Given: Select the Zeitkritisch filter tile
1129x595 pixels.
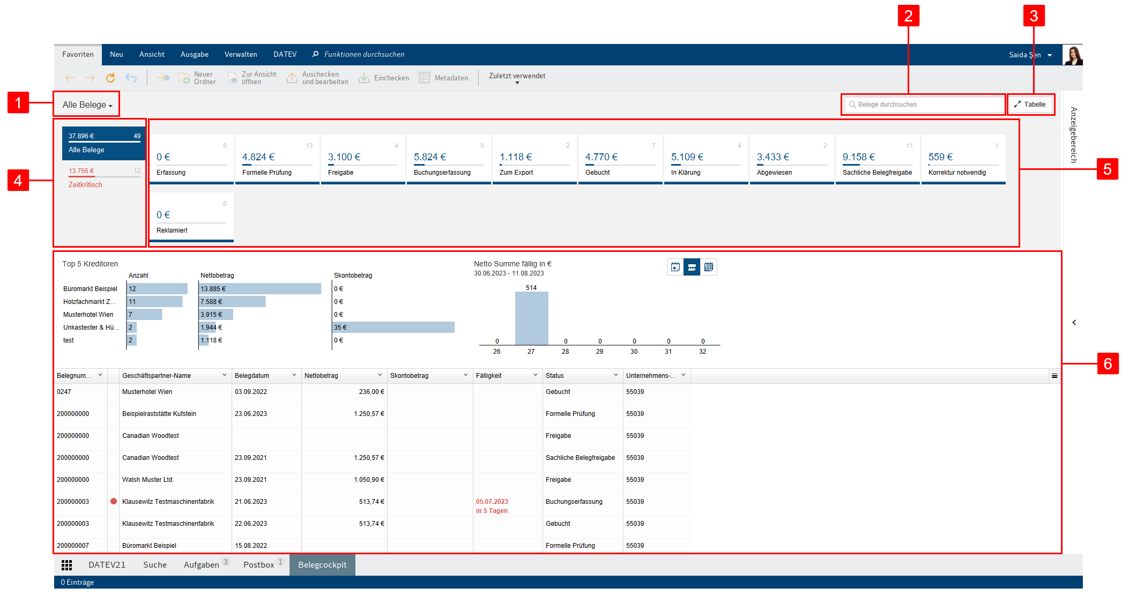Looking at the screenshot, I should coord(104,178).
